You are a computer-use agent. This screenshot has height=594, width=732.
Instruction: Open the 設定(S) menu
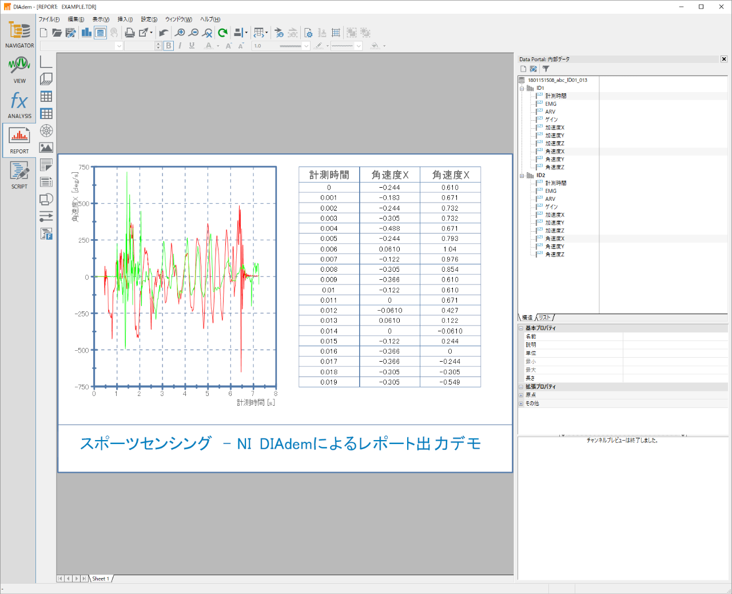point(149,19)
